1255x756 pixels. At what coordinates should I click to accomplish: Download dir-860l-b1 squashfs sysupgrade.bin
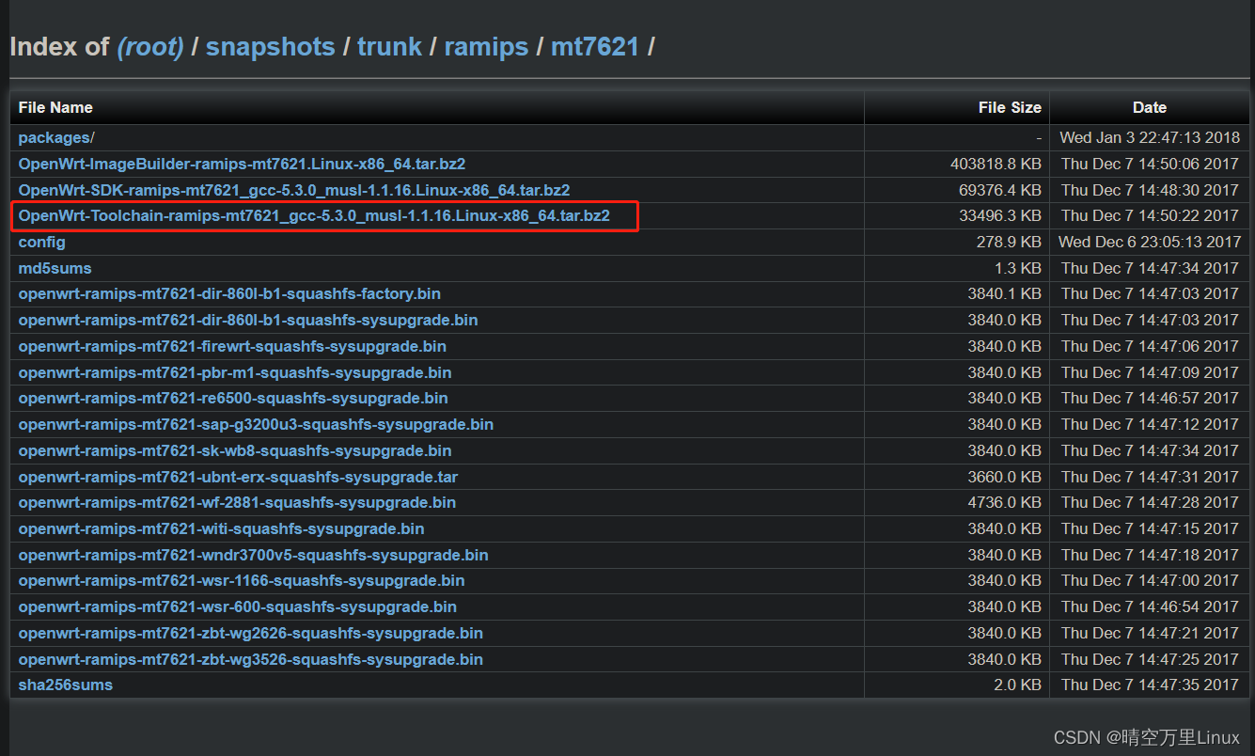(x=248, y=320)
